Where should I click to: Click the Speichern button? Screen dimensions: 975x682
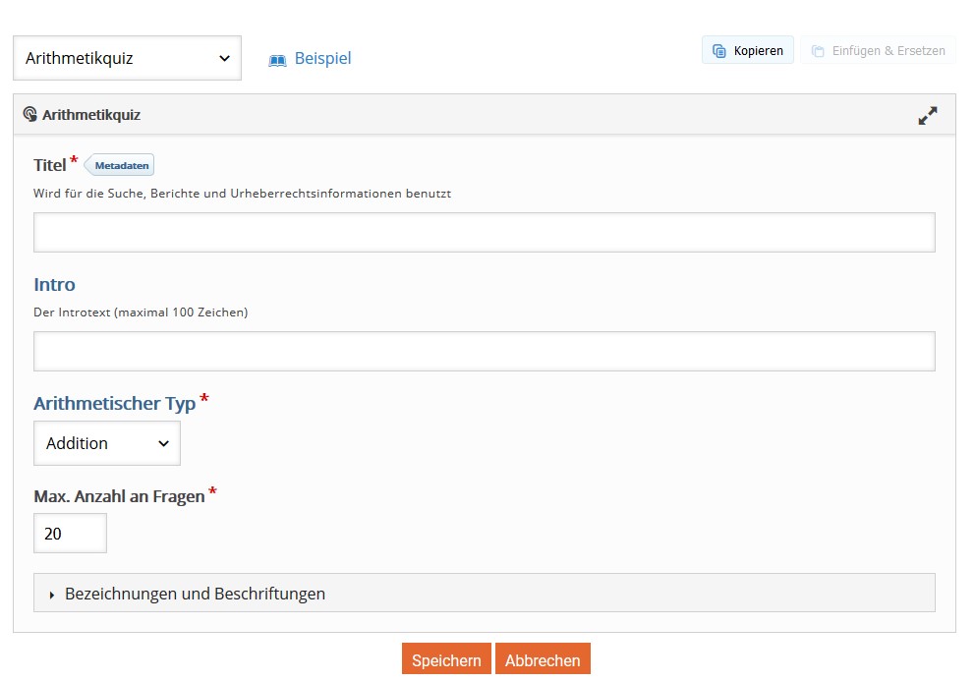coord(446,659)
